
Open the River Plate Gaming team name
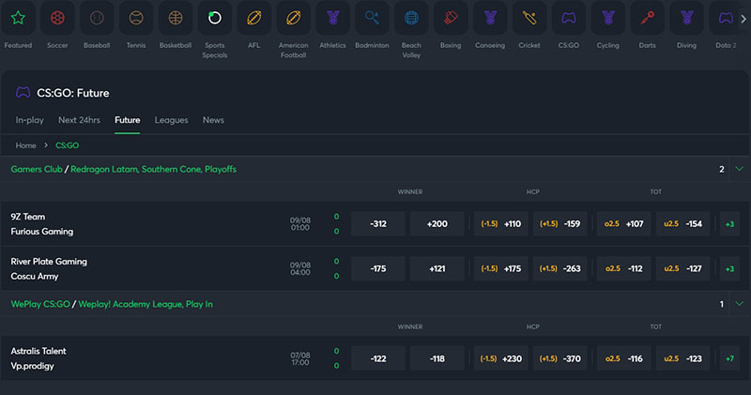[x=49, y=262]
